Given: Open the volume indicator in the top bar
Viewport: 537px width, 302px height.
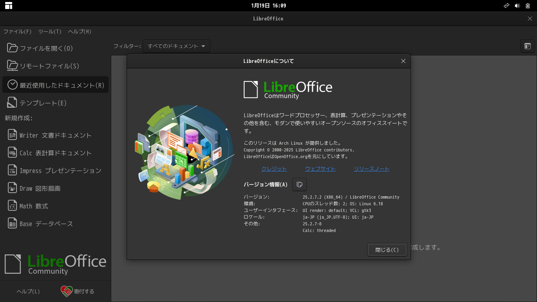Looking at the screenshot, I should tap(517, 6).
